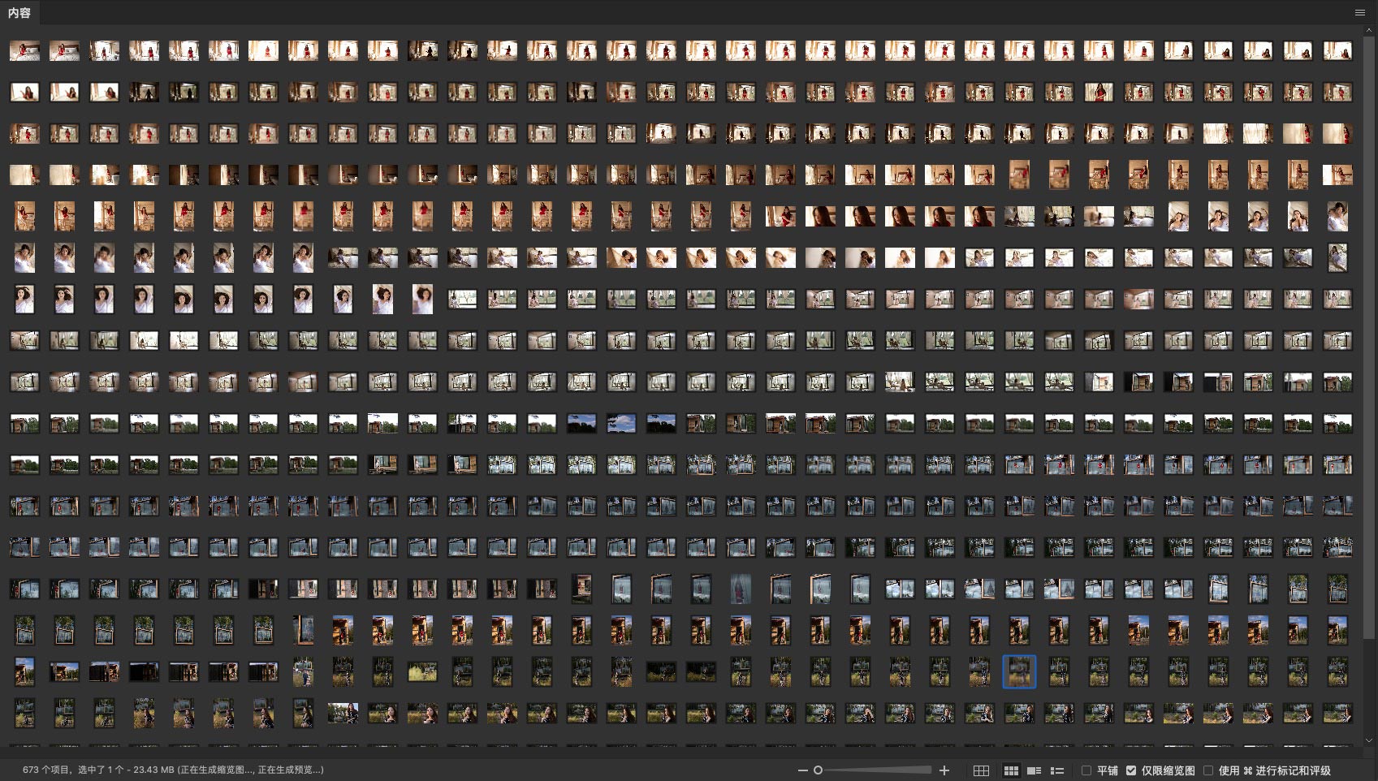Uncheck the 仅限缩览图 checkbox
The width and height of the screenshot is (1378, 781).
[1131, 770]
